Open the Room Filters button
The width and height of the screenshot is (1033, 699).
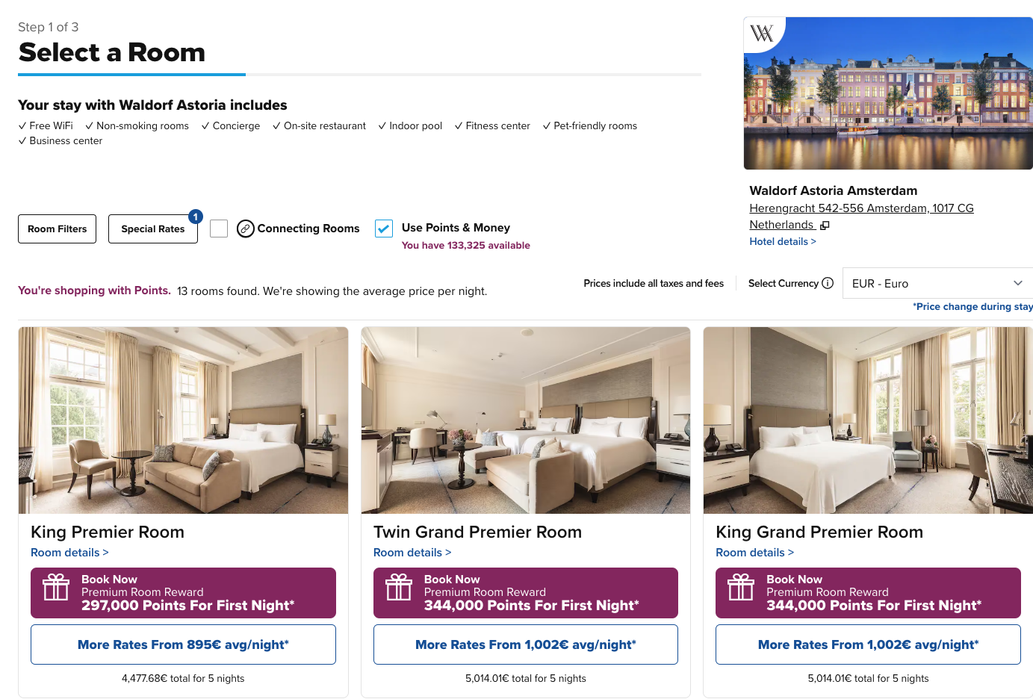(57, 229)
